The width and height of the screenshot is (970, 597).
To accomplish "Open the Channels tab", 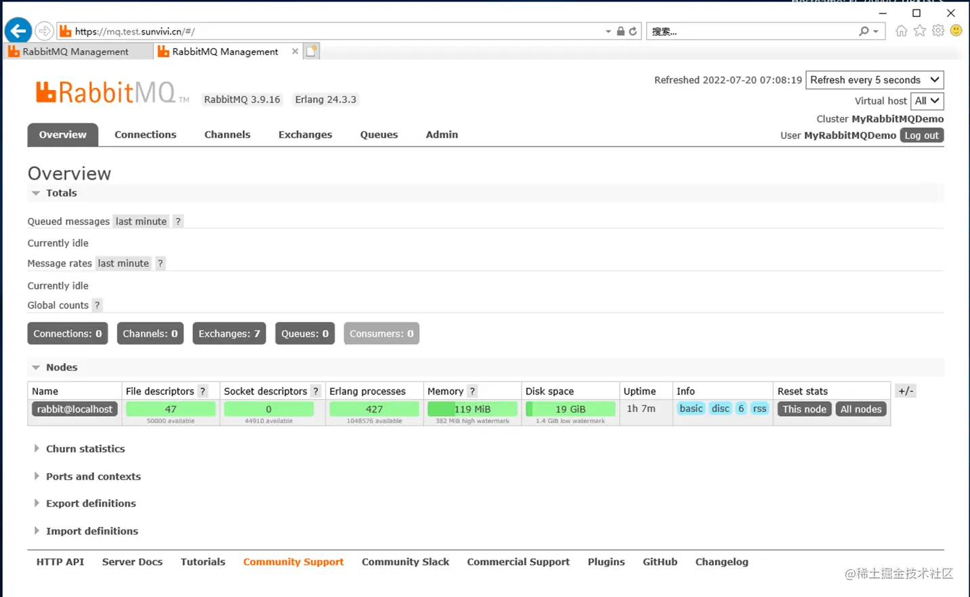I will pyautogui.click(x=228, y=135).
